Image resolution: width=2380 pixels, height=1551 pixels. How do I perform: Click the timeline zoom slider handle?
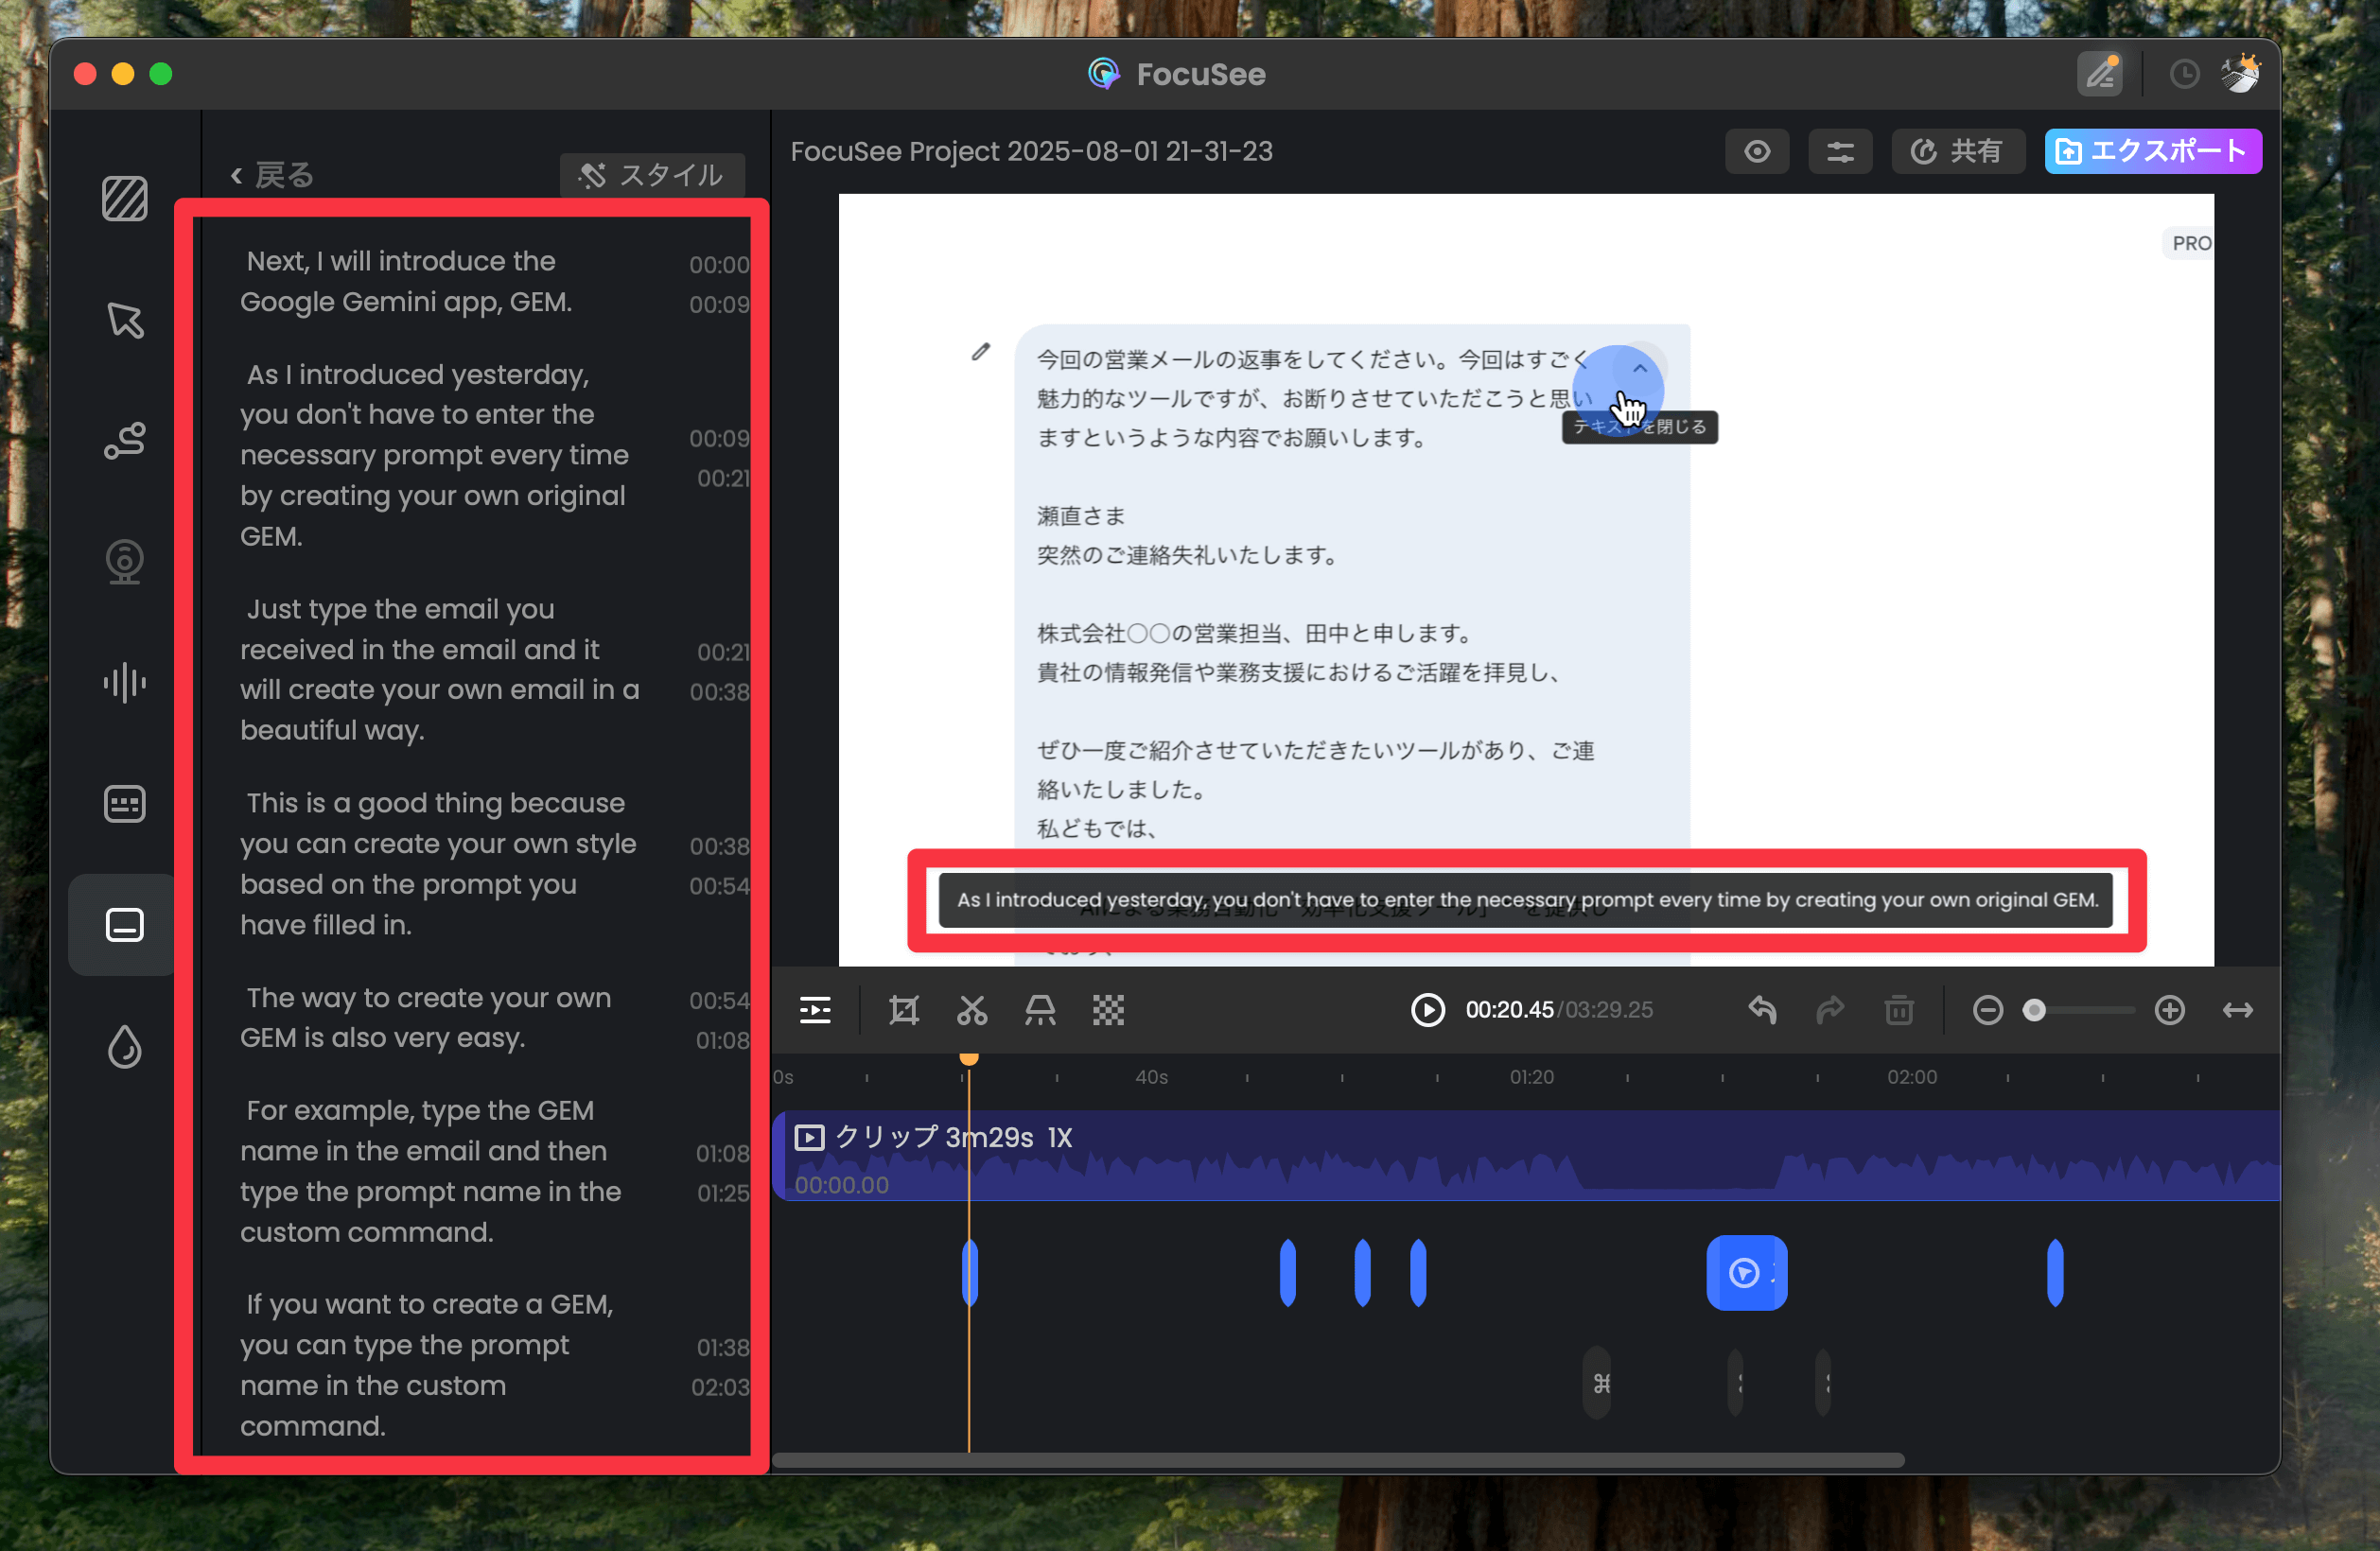pos(2033,1009)
